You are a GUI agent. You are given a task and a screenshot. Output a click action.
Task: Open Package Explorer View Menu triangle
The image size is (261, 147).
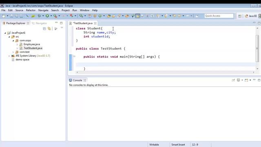pyautogui.click(x=62, y=28)
